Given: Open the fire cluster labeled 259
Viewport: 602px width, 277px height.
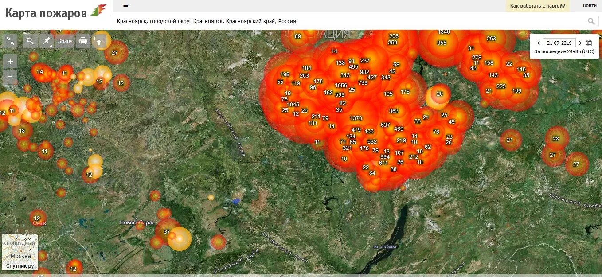Looking at the screenshot, I should (392, 43).
